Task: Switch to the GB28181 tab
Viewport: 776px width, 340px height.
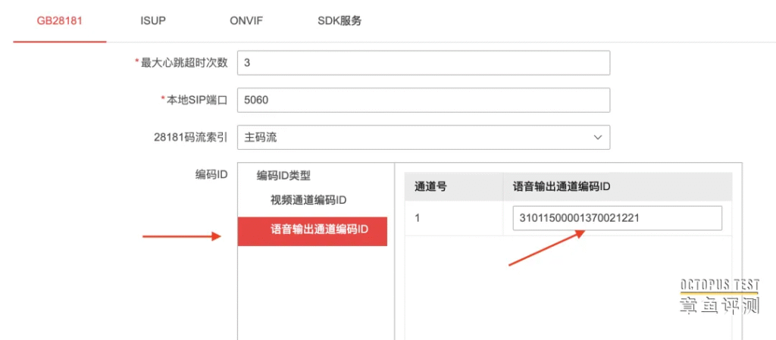Action: pyautogui.click(x=59, y=21)
